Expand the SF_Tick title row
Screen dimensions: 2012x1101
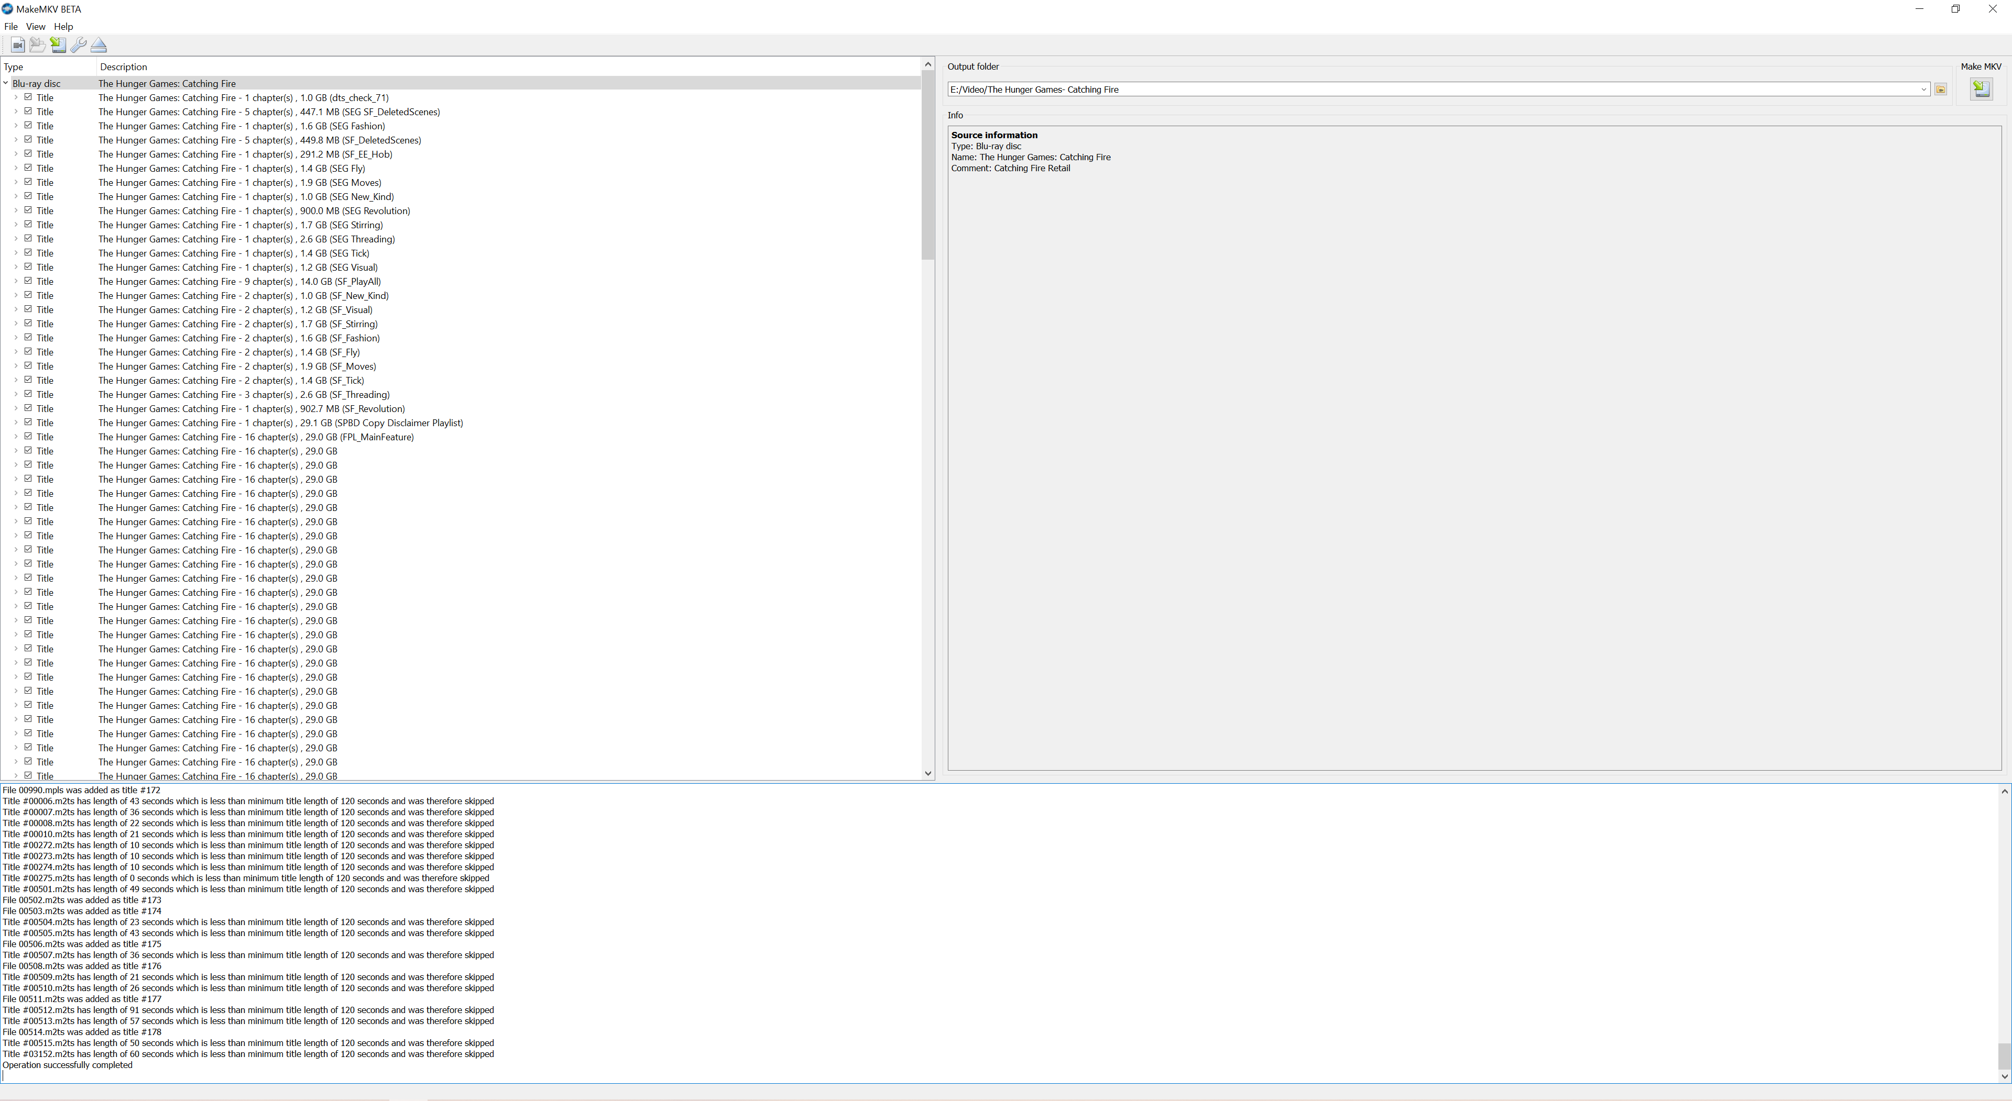point(16,380)
